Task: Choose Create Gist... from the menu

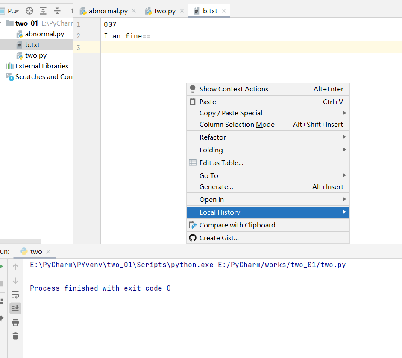Action: point(268,238)
